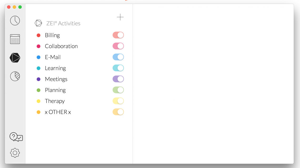300x168 pixels.
Task: Open the settings gear
Action: click(x=15, y=153)
